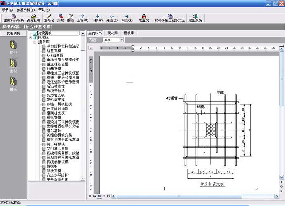Select tree item A-A剖面图

[x=55, y=55]
